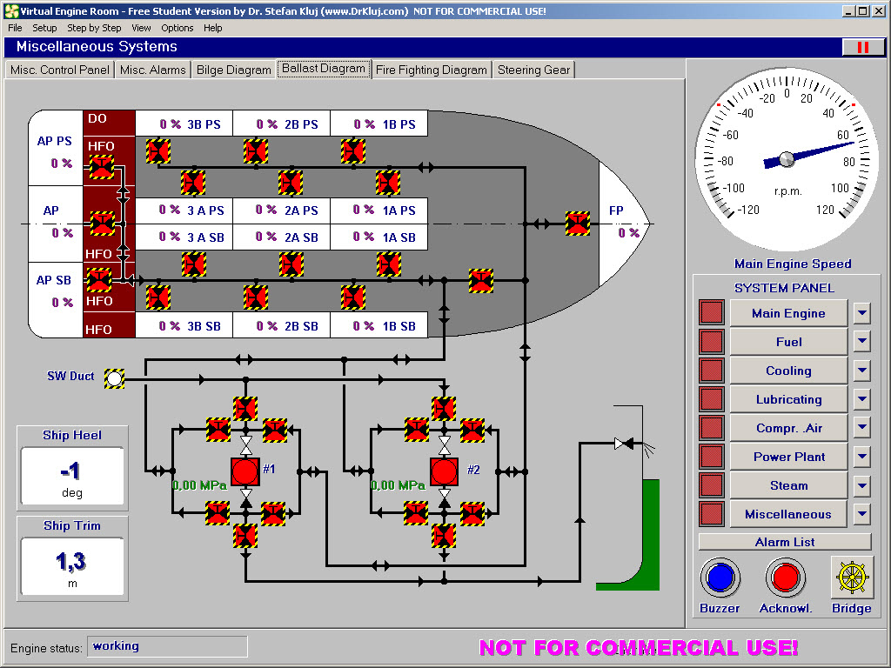Expand the Main Engine dropdown arrow

[861, 313]
